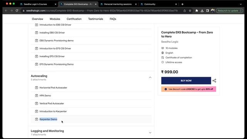
Task: Click the Horizontal Pod Autoscaler lesson text
Action: click(x=53, y=88)
